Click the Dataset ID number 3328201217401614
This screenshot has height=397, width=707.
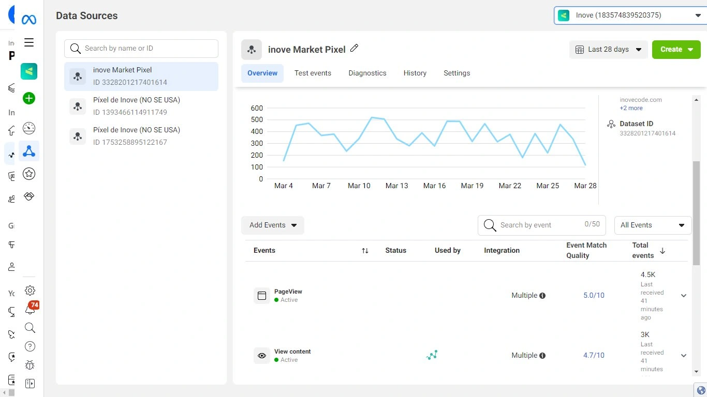coord(647,133)
